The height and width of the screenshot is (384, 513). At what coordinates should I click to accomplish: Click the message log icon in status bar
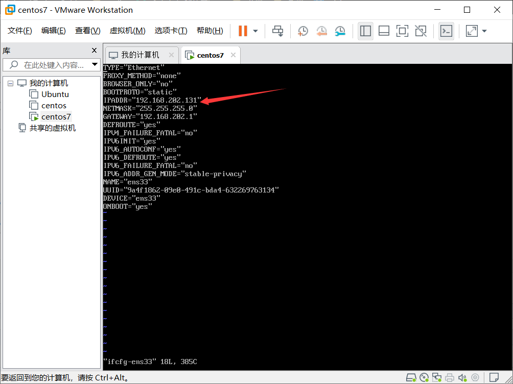click(x=494, y=377)
